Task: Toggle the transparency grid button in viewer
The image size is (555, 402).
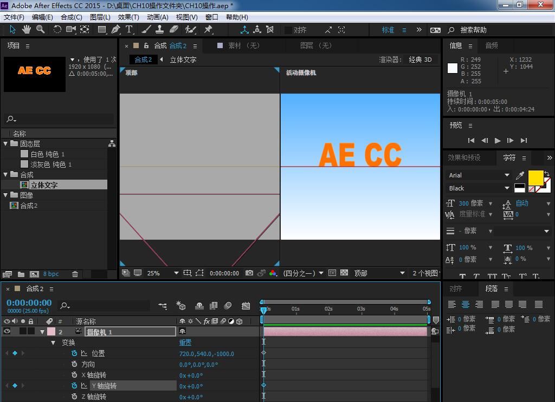Action: coord(344,273)
